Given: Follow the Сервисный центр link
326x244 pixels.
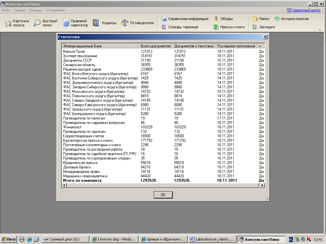Looking at the screenshot, I should click(306, 10).
